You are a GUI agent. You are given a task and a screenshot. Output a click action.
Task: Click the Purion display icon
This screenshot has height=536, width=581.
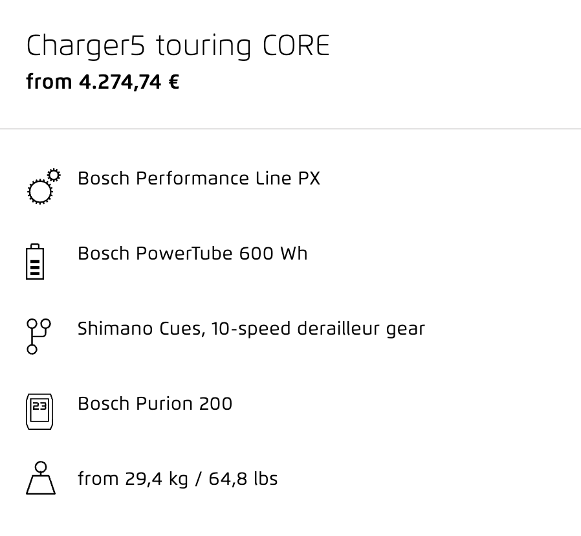(39, 412)
